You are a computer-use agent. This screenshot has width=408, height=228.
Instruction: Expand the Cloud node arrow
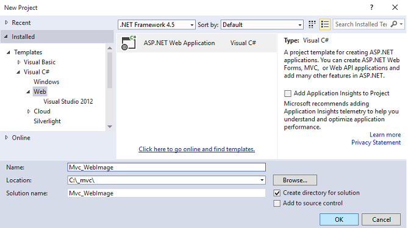(29, 112)
